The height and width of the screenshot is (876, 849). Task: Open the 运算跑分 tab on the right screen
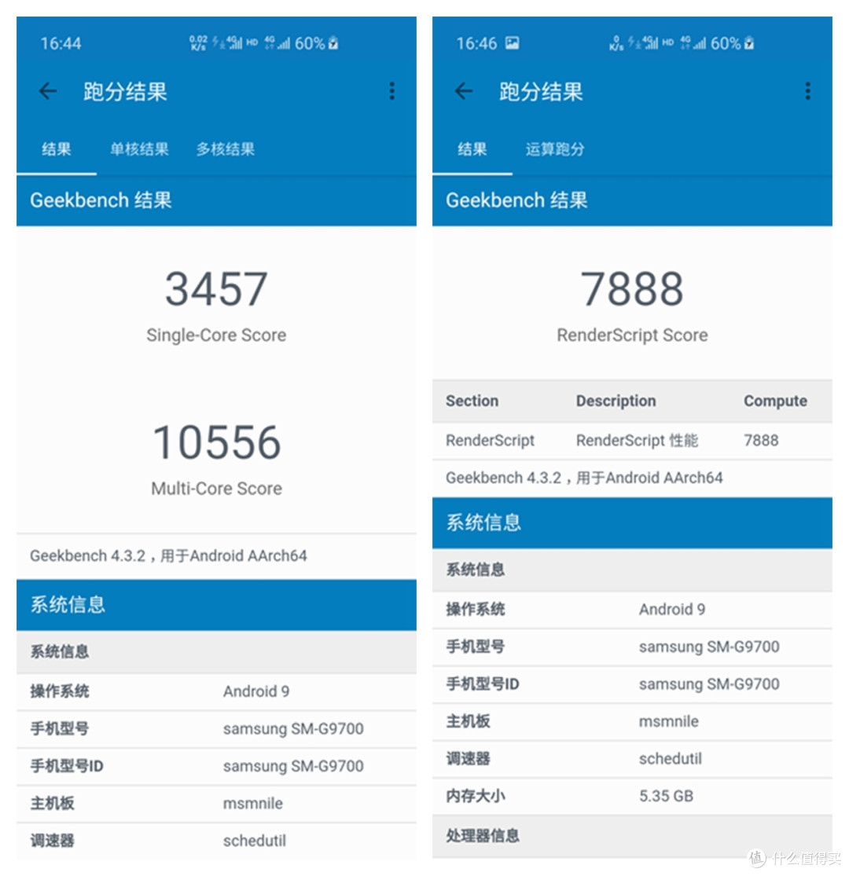556,149
